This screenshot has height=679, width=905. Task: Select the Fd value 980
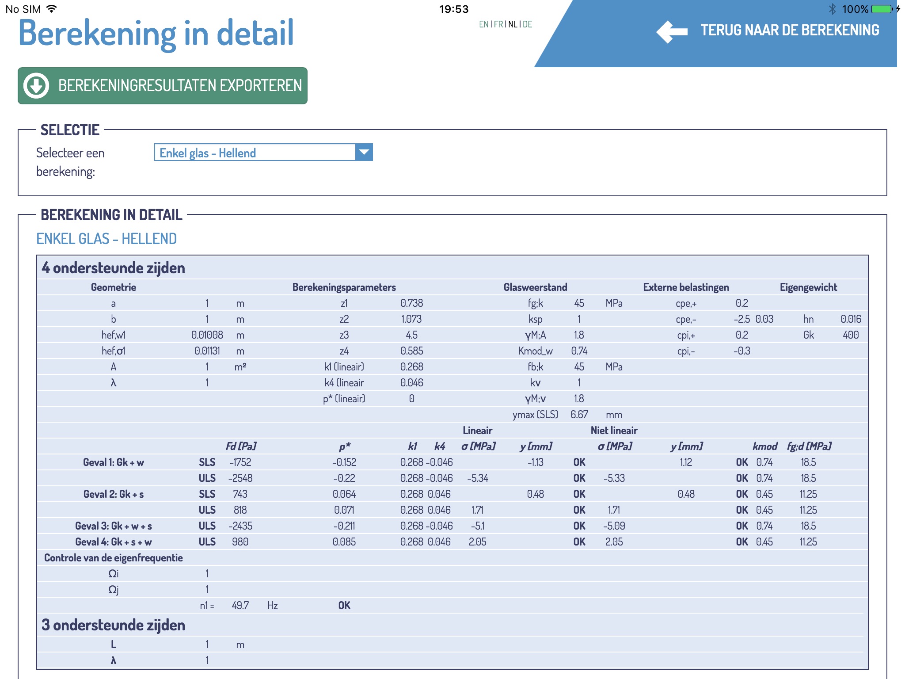coord(240,542)
